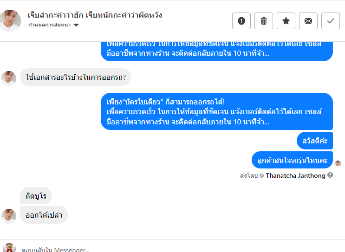345x252 pixels.
Task: Open the กำหนดการสนทนา dropdown arrow
Action: click(76, 25)
